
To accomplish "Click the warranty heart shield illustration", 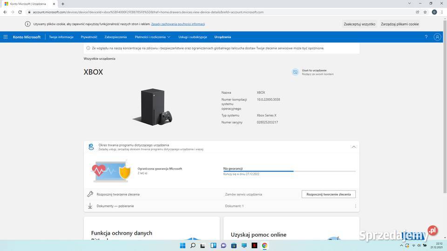I will (111, 171).
